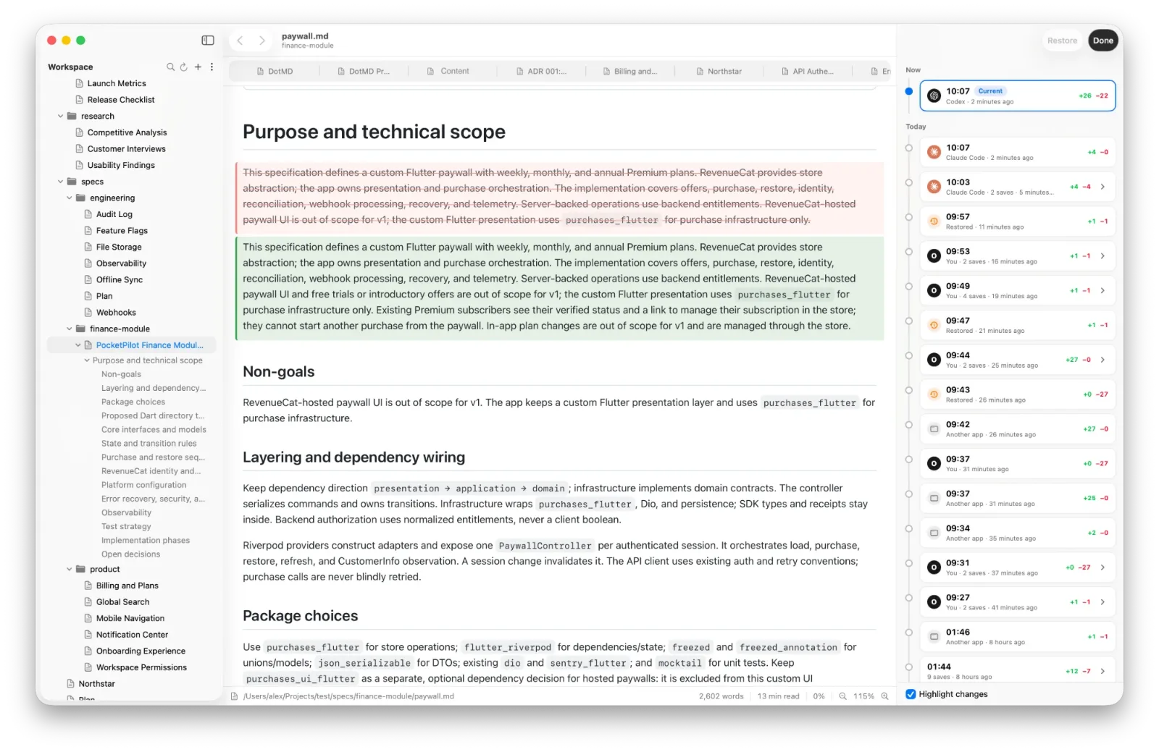Jump to the Non-goals outline heading

pos(121,374)
